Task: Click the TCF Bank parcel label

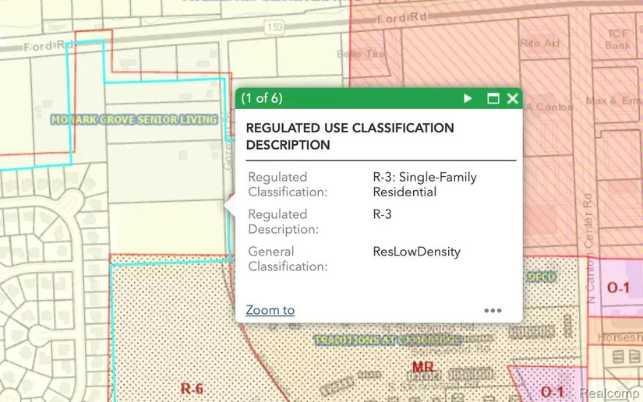Action: [x=617, y=40]
